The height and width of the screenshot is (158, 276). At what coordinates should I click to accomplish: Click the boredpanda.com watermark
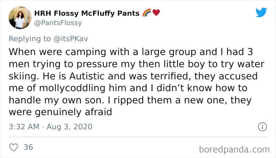[x=233, y=149]
